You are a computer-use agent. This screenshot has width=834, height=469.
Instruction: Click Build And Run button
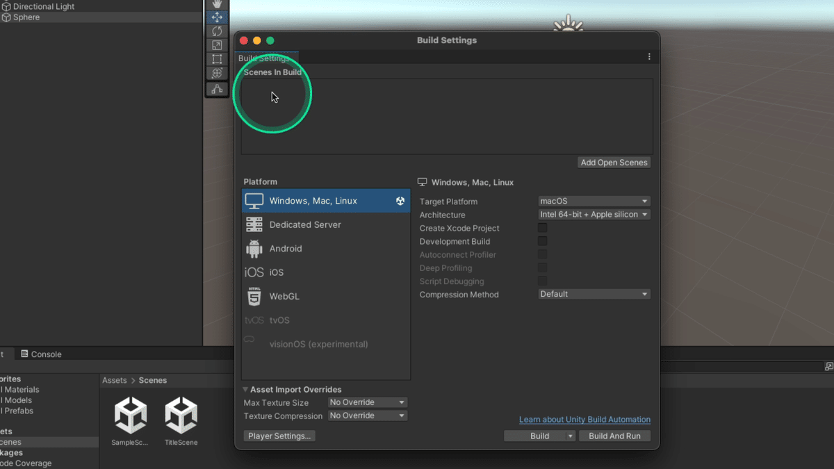pyautogui.click(x=614, y=436)
